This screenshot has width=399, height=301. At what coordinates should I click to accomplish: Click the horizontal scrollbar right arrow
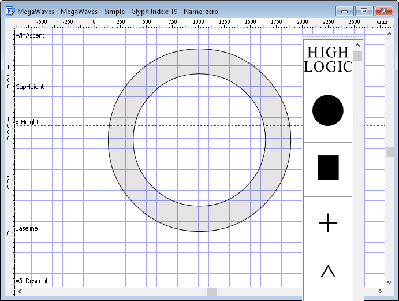[380, 292]
